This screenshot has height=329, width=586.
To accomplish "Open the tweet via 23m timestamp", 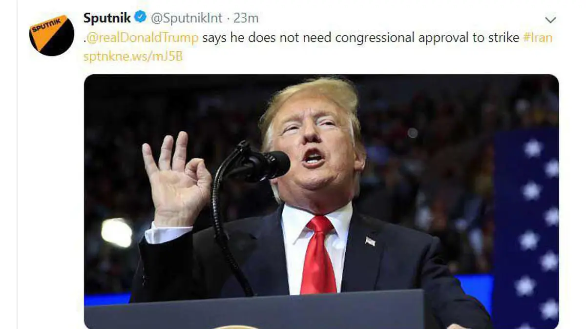I will [x=246, y=19].
